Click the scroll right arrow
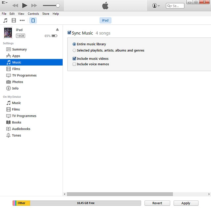Viewport: 211px width, 210px height. [x=209, y=194]
